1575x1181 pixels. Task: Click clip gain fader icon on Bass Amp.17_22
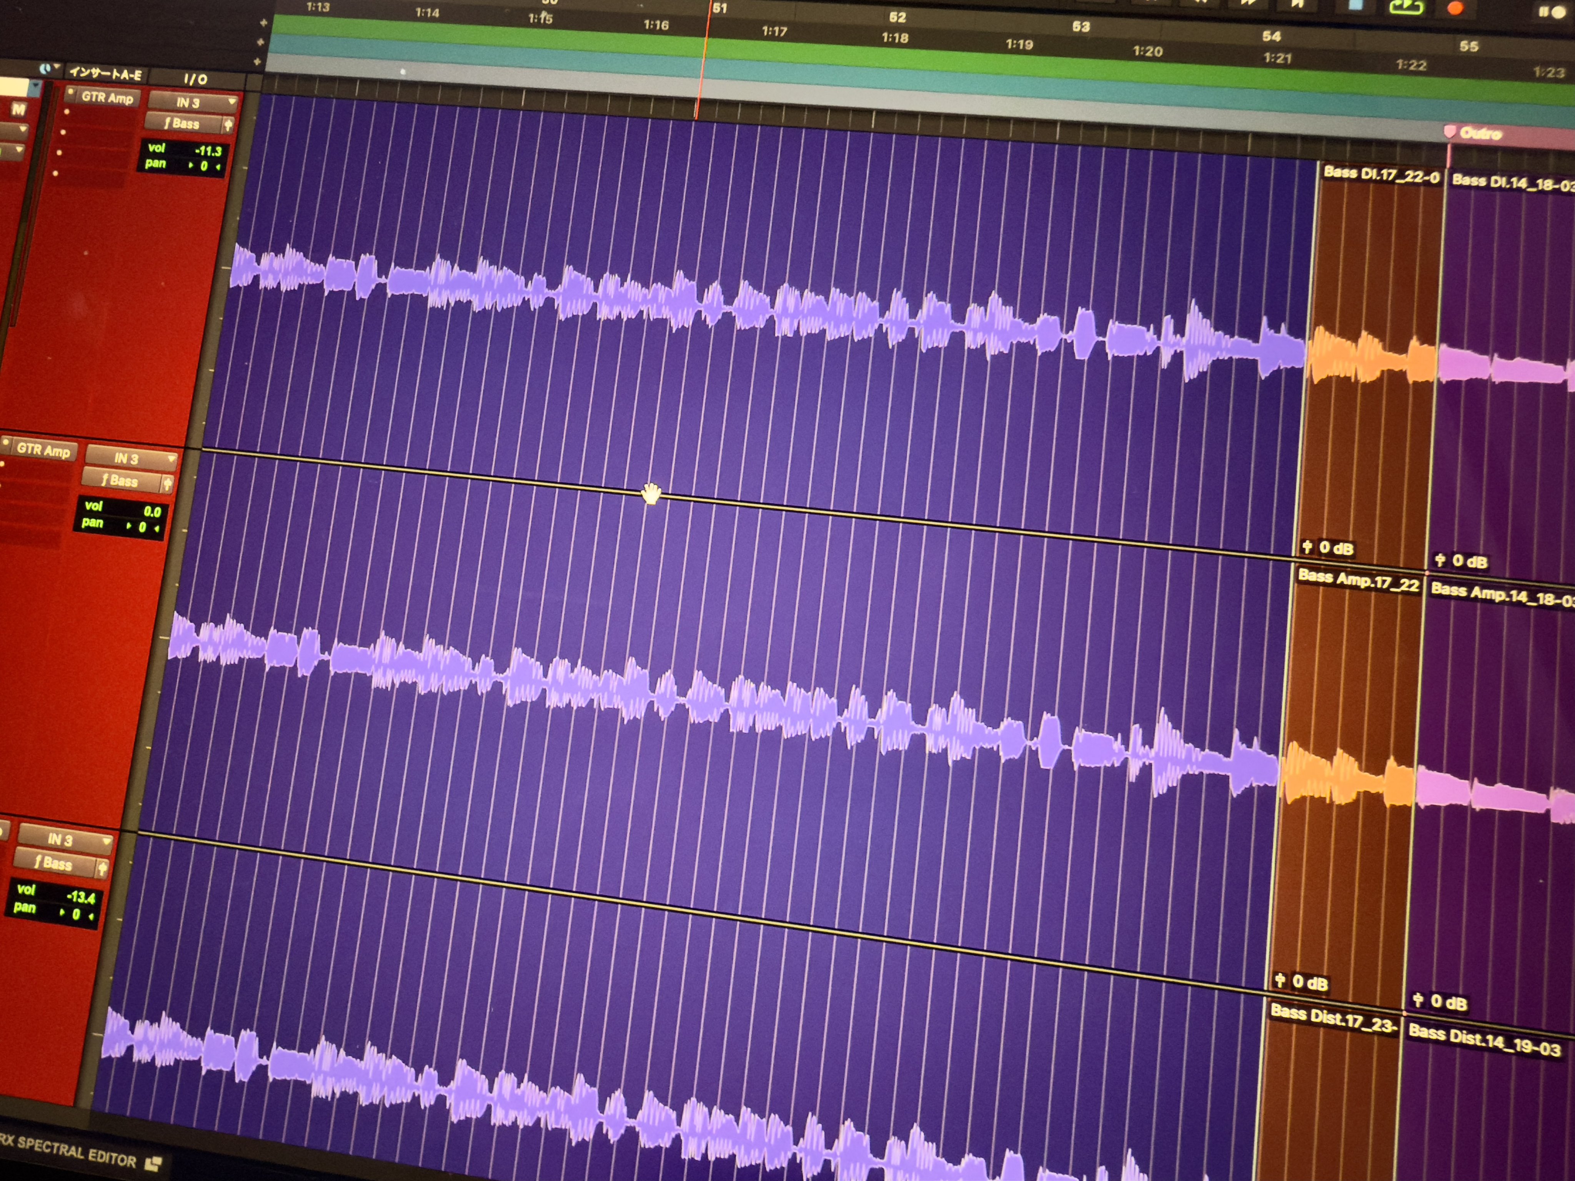(x=1280, y=980)
